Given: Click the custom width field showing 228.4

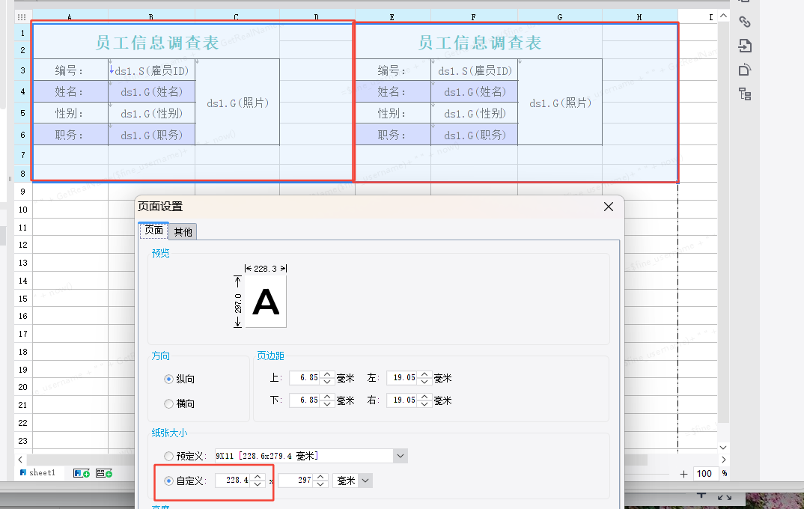Looking at the screenshot, I should tap(232, 481).
